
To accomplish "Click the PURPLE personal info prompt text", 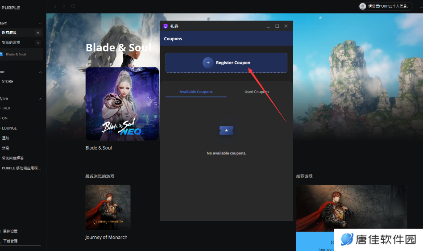I will 389,6.
